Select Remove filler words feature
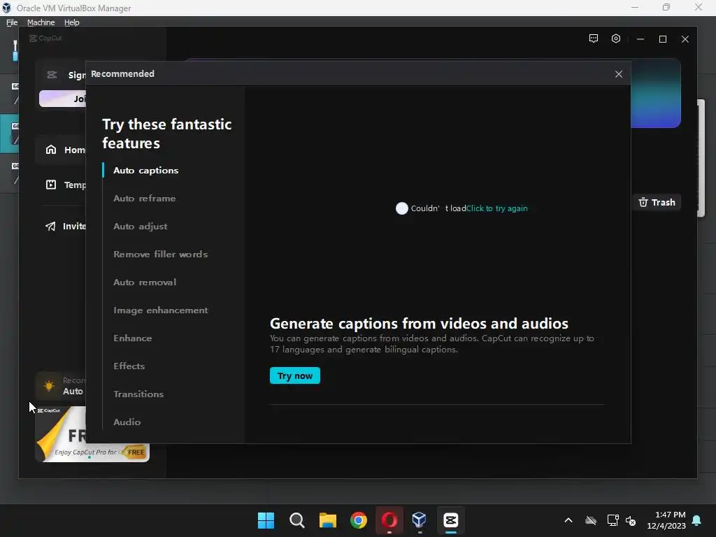The width and height of the screenshot is (716, 537). 160,254
